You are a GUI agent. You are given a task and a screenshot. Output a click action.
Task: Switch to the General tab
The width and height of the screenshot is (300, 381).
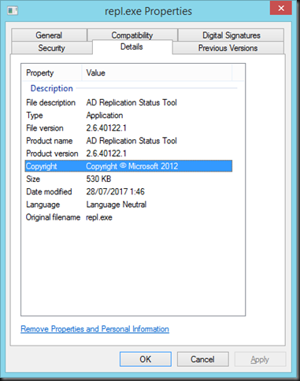click(49, 35)
